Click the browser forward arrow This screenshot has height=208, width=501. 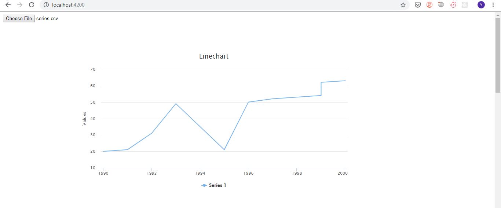[20, 5]
